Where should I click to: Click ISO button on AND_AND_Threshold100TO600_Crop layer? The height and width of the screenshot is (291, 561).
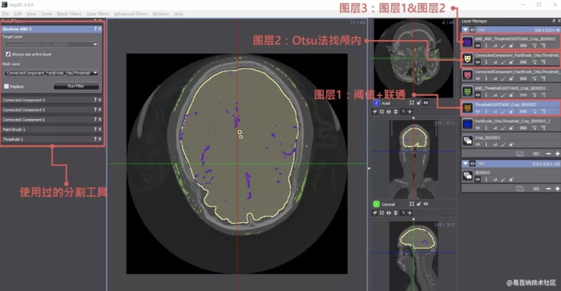click(x=523, y=46)
